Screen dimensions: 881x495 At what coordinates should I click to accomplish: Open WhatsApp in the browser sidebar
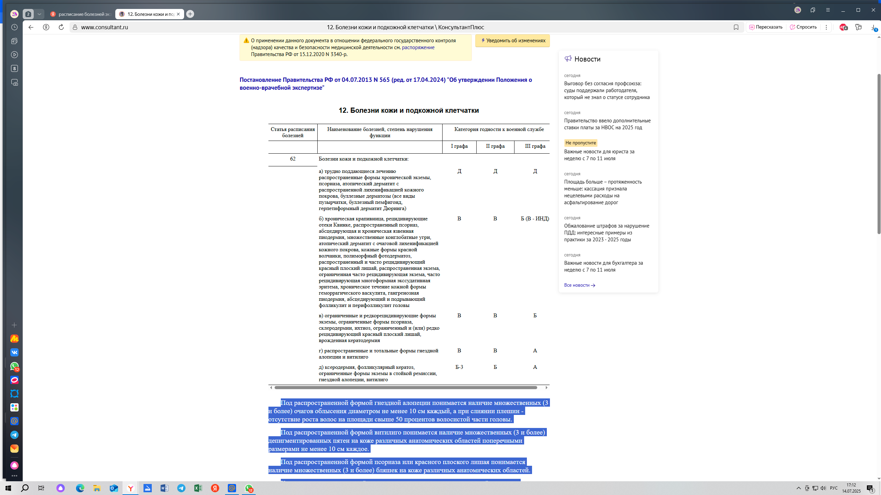tap(14, 366)
